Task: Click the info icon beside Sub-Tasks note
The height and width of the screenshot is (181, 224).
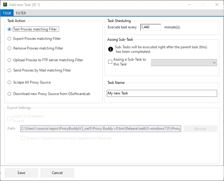Action: tap(110, 49)
